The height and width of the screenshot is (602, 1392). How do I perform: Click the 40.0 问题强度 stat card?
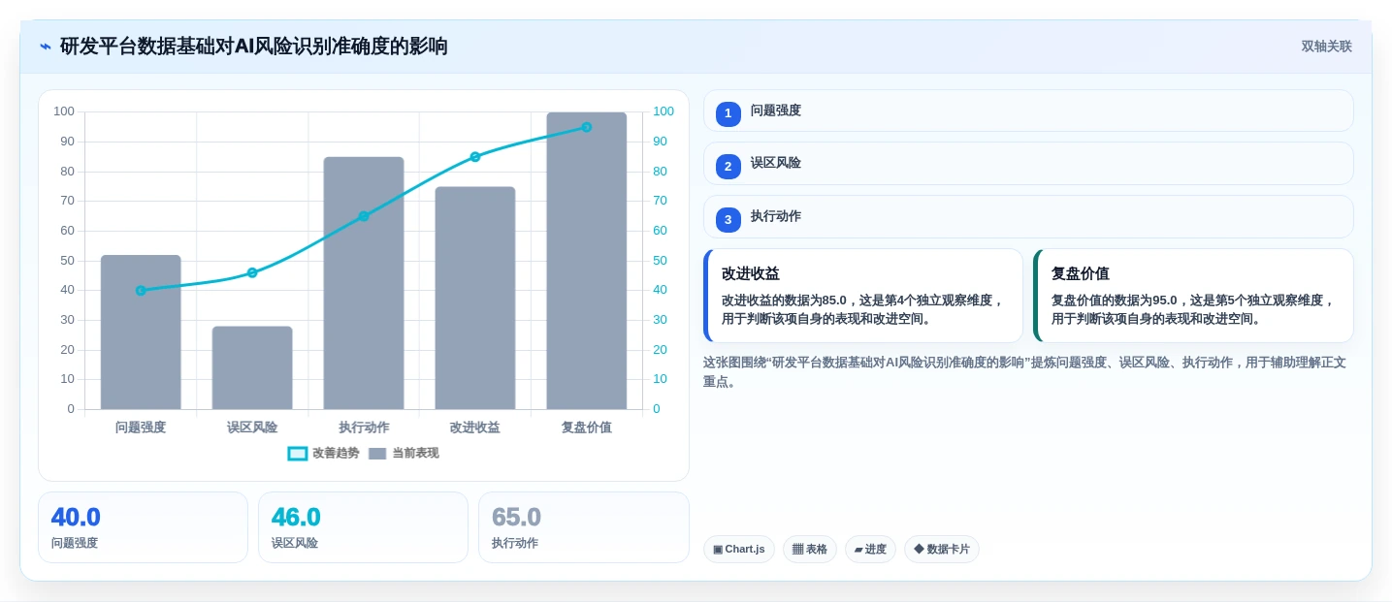143,527
